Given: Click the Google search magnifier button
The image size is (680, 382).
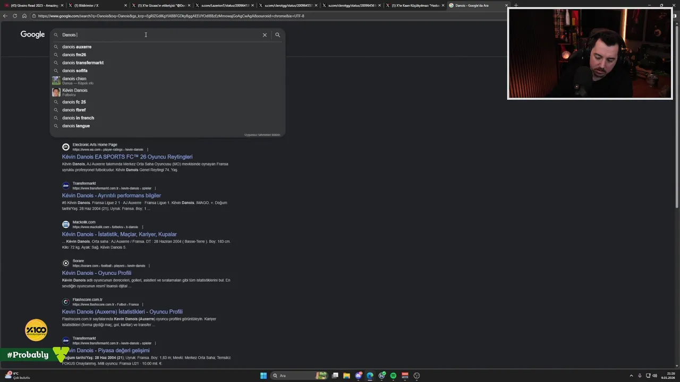Looking at the screenshot, I should (277, 35).
